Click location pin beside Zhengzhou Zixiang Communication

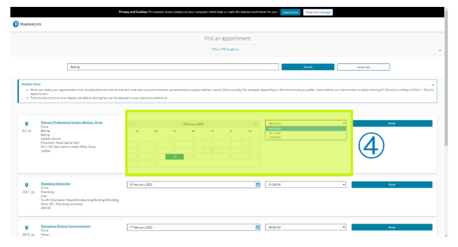point(26,227)
